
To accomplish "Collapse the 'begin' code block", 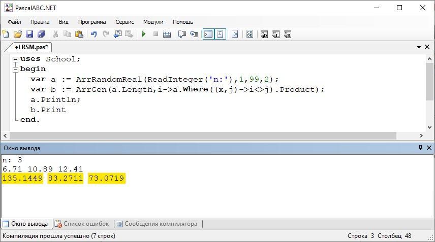I will click(15, 69).
